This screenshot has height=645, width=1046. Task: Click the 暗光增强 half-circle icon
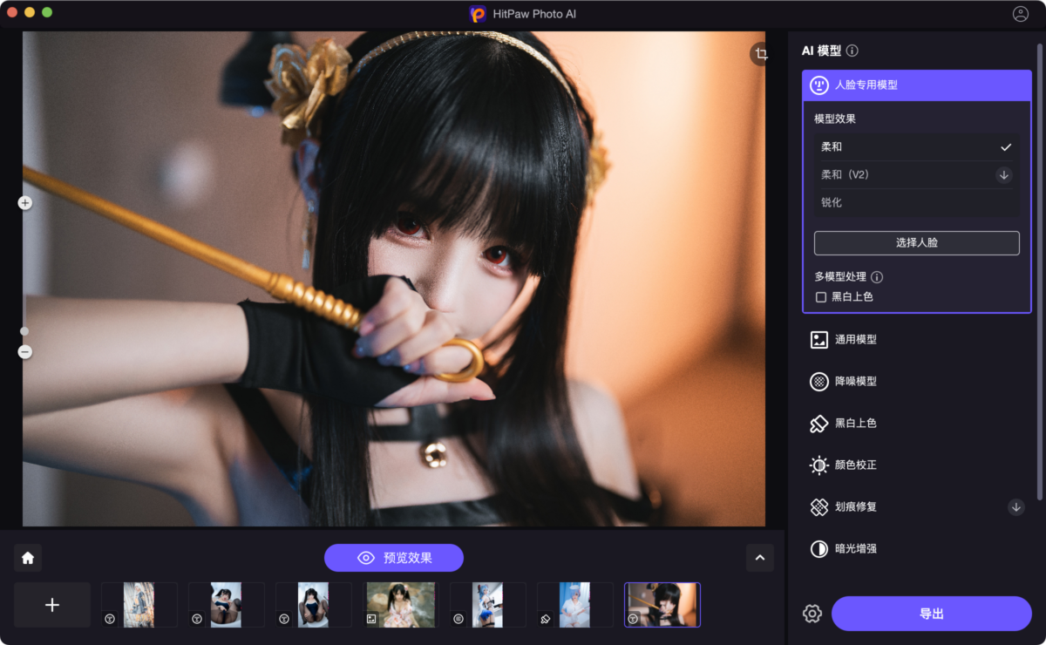(819, 549)
